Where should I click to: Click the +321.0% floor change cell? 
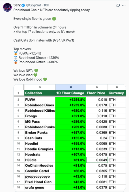click(x=71, y=116)
